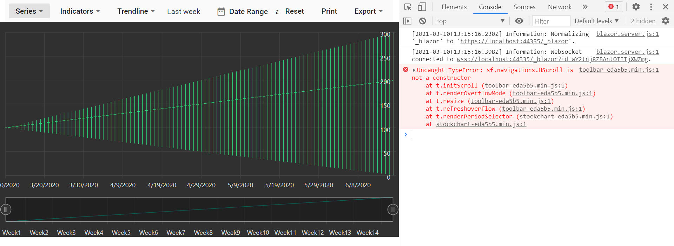Open console settings gear beside hidden count
This screenshot has width=674, height=246.
click(665, 21)
